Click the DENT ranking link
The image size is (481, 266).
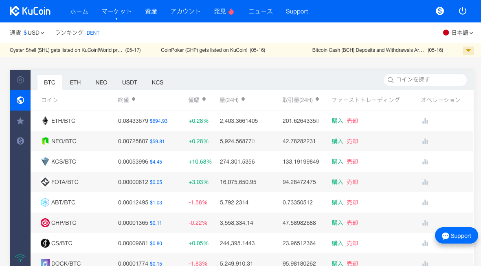93,33
